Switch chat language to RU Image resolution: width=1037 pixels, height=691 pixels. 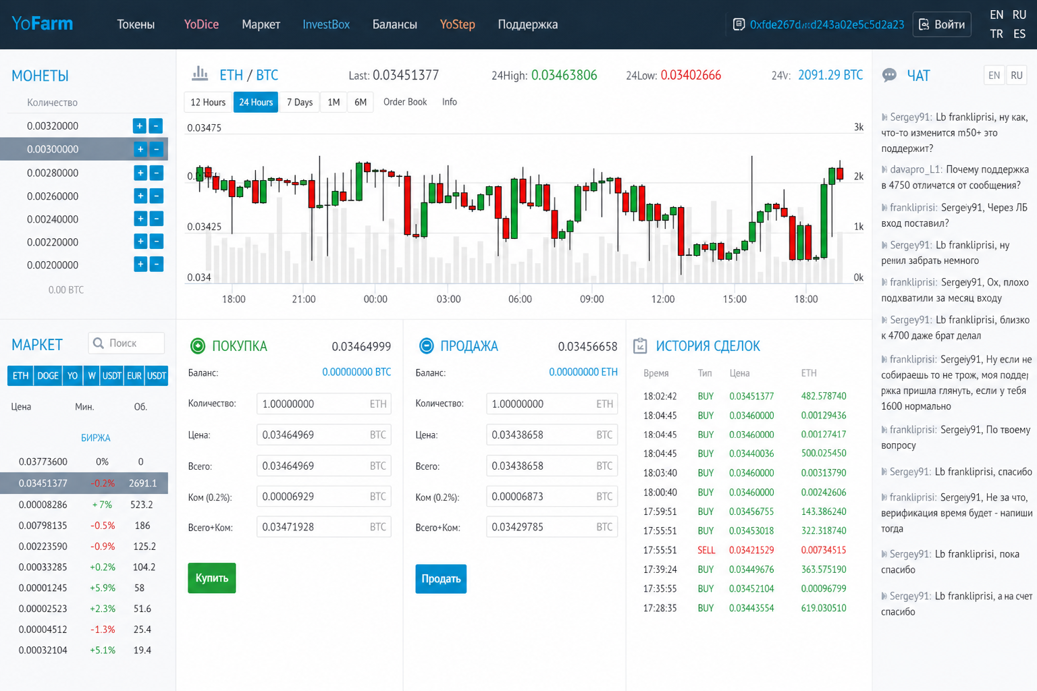tap(1016, 76)
